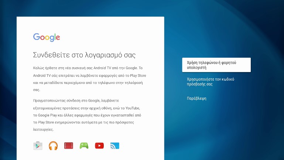Click heading Συνδεθείτε στο λογαριασμό σας
Screen dimensions: 284x160
(84, 55)
